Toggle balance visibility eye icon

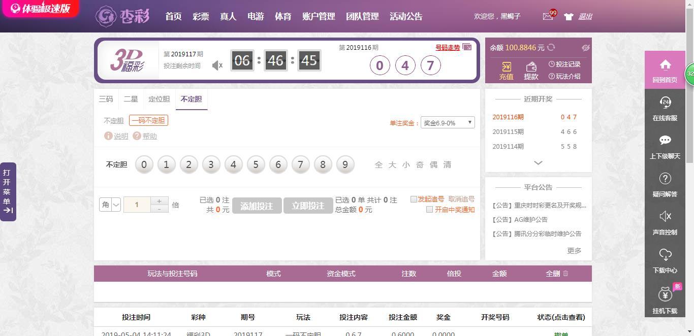(585, 48)
